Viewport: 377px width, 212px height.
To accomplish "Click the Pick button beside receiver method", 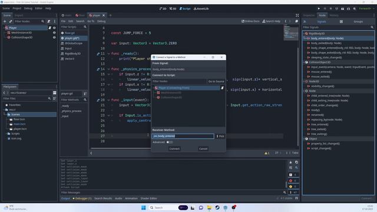I will tap(220, 136).
